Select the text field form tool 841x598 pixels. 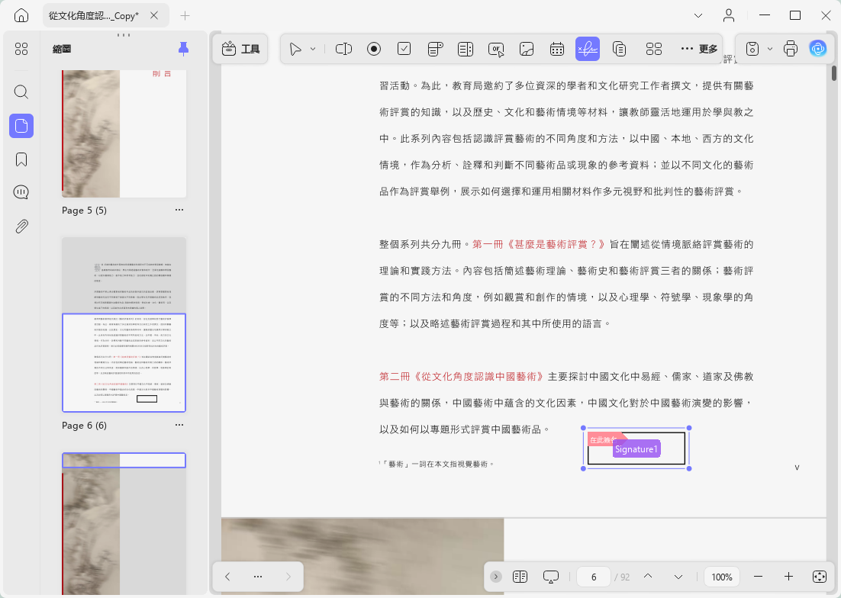tap(343, 50)
